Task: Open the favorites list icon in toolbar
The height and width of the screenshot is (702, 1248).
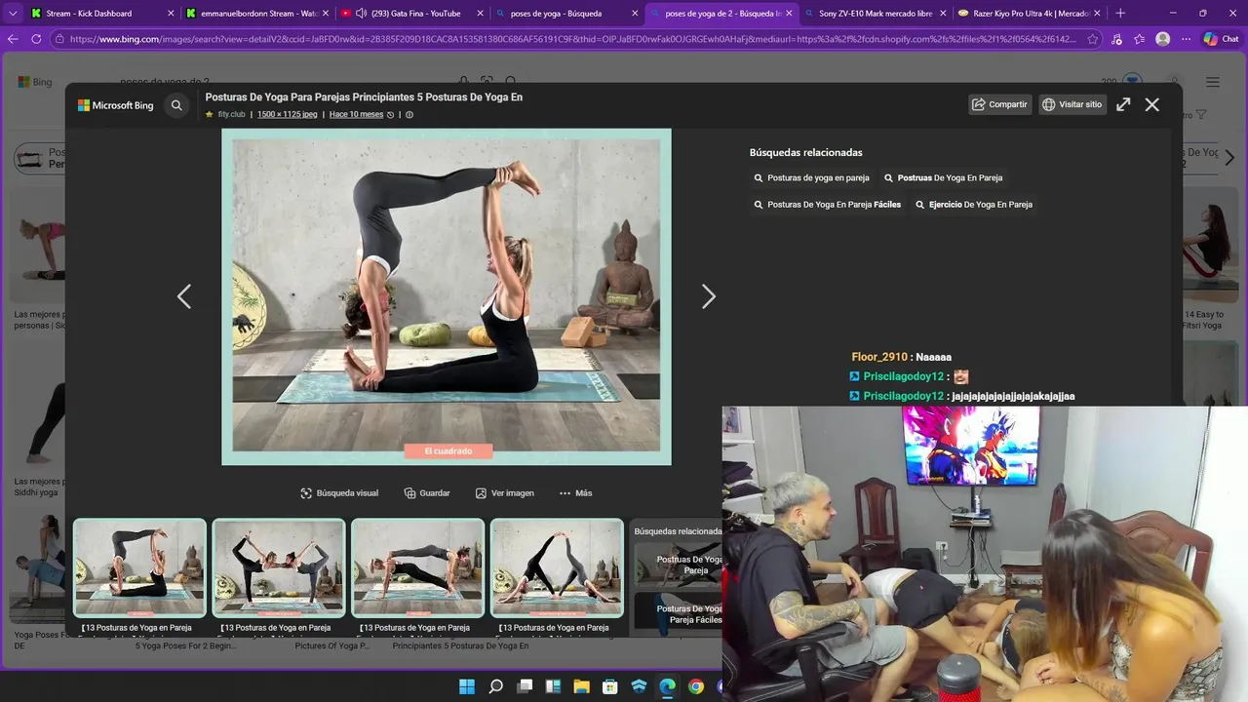Action: [x=1139, y=39]
